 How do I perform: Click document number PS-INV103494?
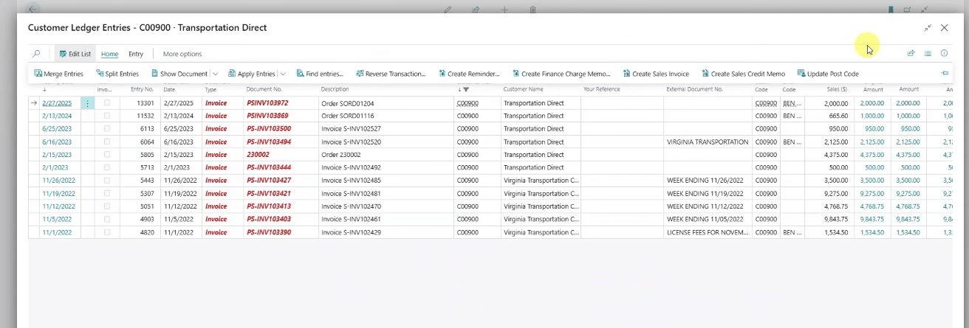[269, 142]
